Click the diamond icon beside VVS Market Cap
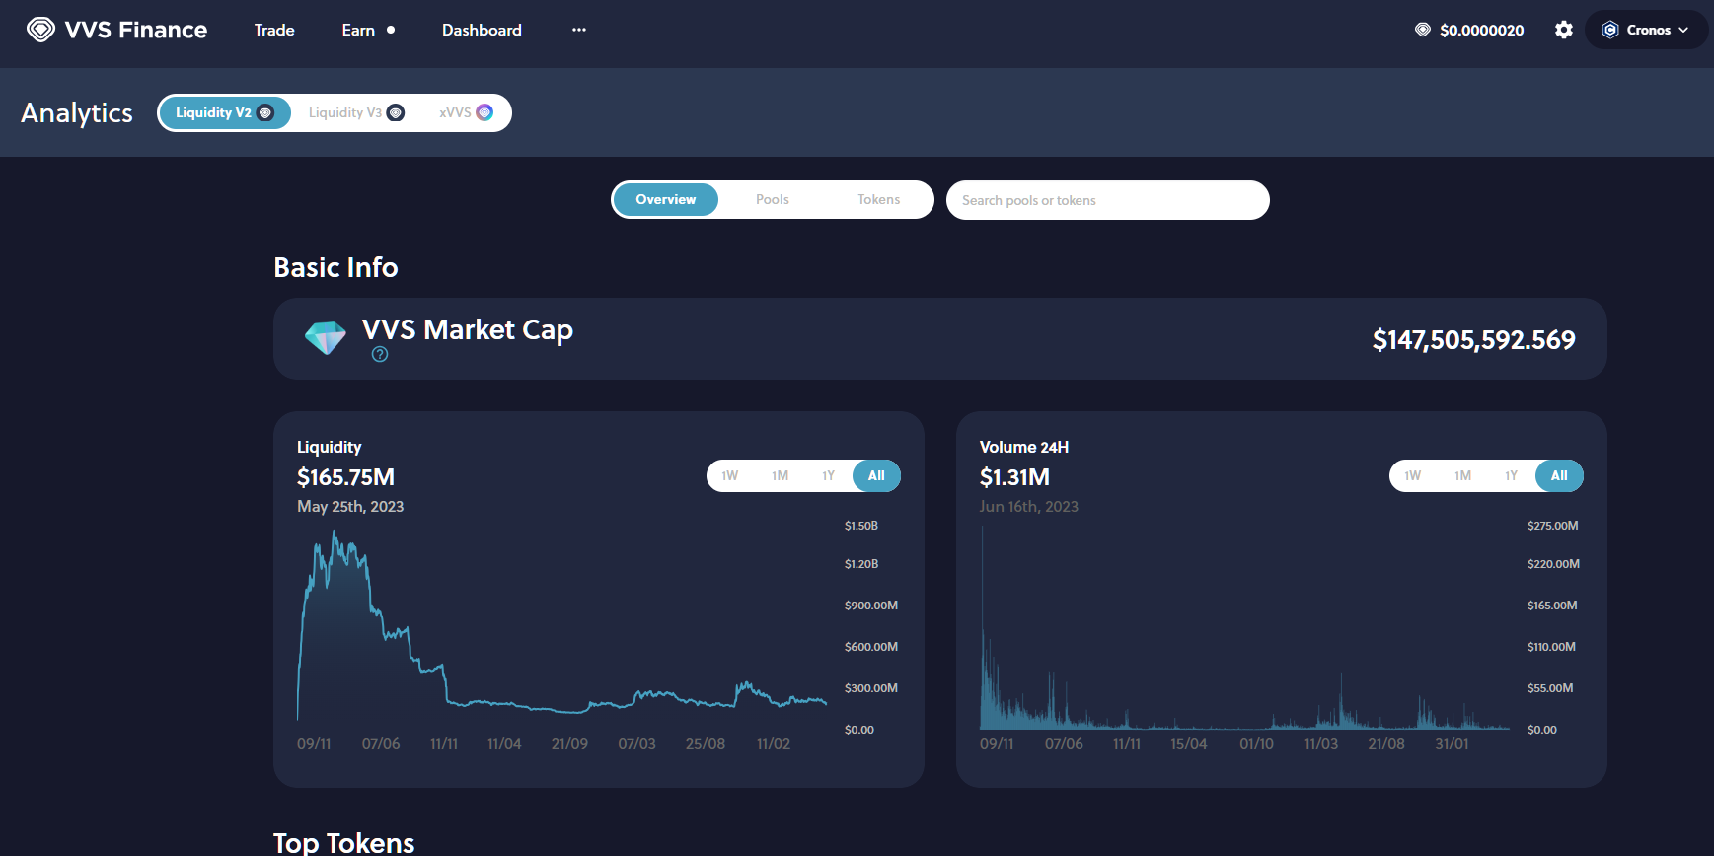 pyautogui.click(x=326, y=338)
